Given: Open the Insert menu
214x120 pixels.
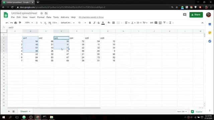Looking at the screenshot, I should (x=32, y=17).
